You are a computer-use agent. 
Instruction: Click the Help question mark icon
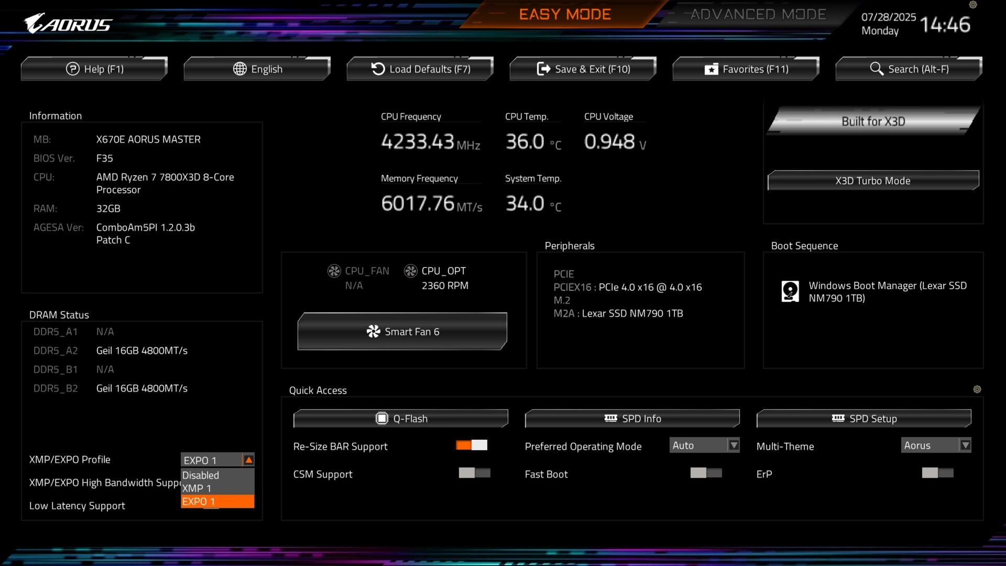(x=72, y=69)
